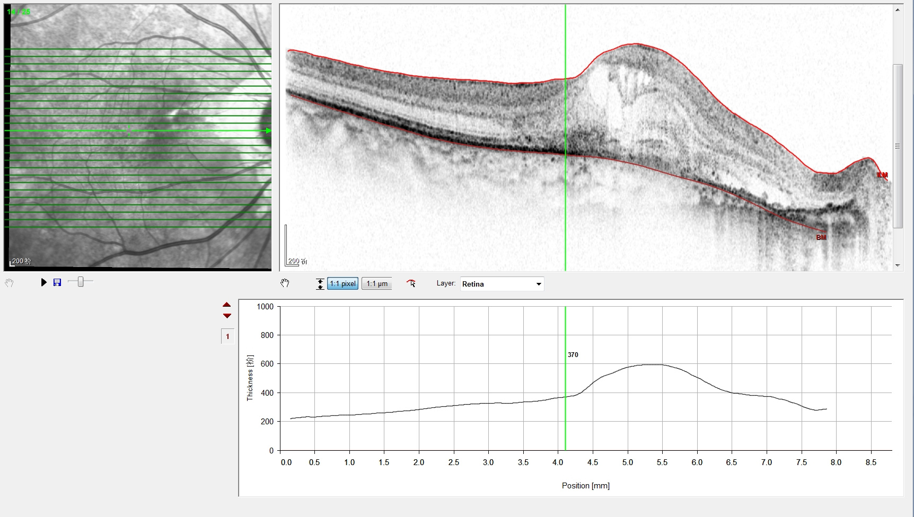Image resolution: width=914 pixels, height=517 pixels.
Task: Click the red segmentation edit tool icon
Action: click(x=411, y=283)
